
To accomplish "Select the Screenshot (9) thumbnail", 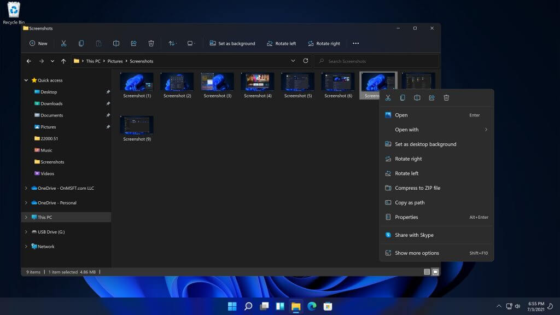I will (137, 129).
